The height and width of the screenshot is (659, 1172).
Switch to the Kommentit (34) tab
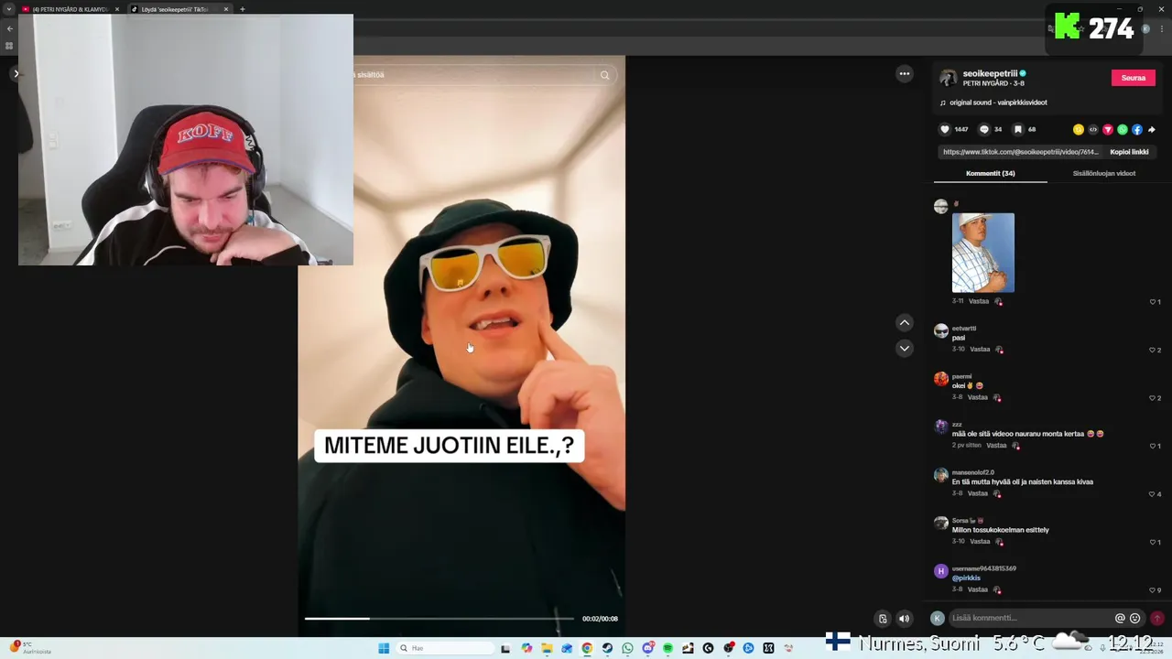click(991, 173)
